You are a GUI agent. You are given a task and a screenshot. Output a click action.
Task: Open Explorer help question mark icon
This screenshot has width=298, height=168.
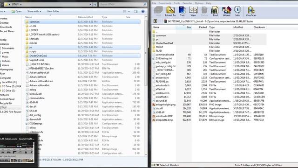(143, 11)
